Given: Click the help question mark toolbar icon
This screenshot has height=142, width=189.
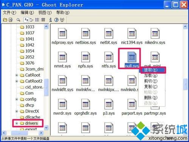Looking at the screenshot, I should coord(56,20).
